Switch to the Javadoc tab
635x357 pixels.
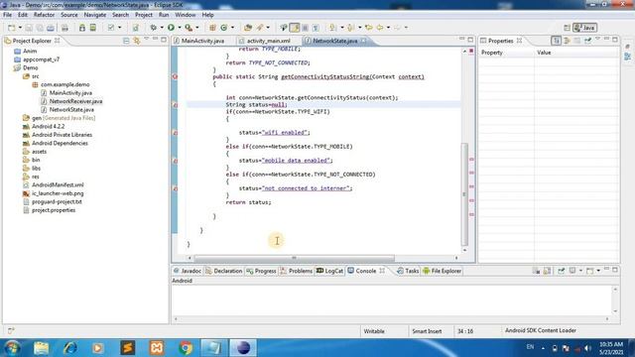[188, 271]
